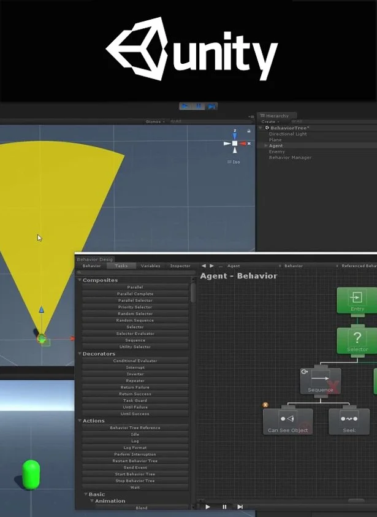
Task: Add a Utility Selector task
Action: 135,347
